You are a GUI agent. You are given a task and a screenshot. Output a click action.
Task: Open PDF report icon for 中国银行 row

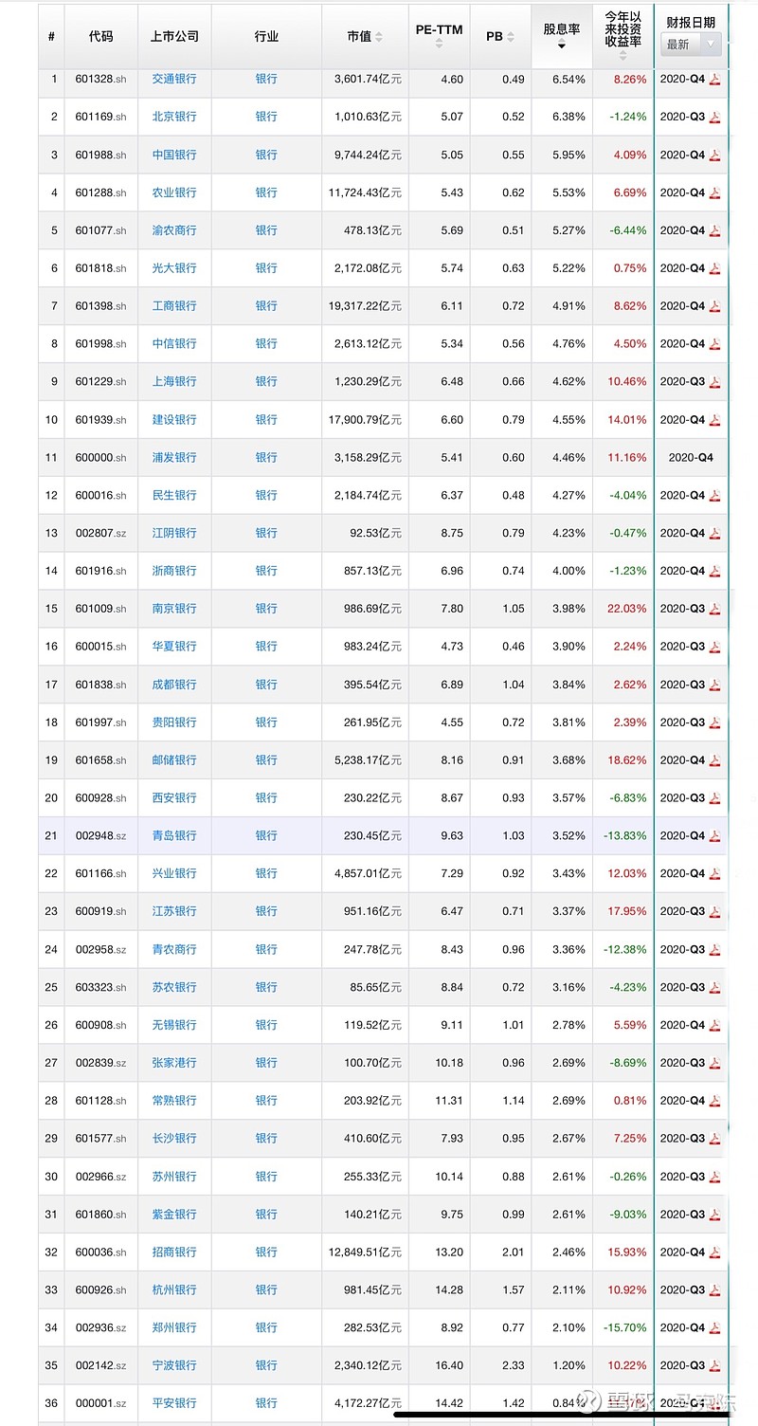click(x=715, y=155)
